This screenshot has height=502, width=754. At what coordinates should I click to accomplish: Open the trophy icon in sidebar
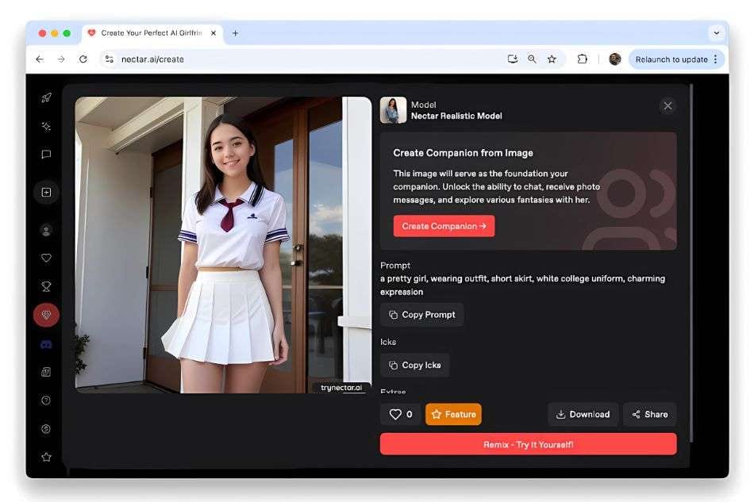[46, 287]
